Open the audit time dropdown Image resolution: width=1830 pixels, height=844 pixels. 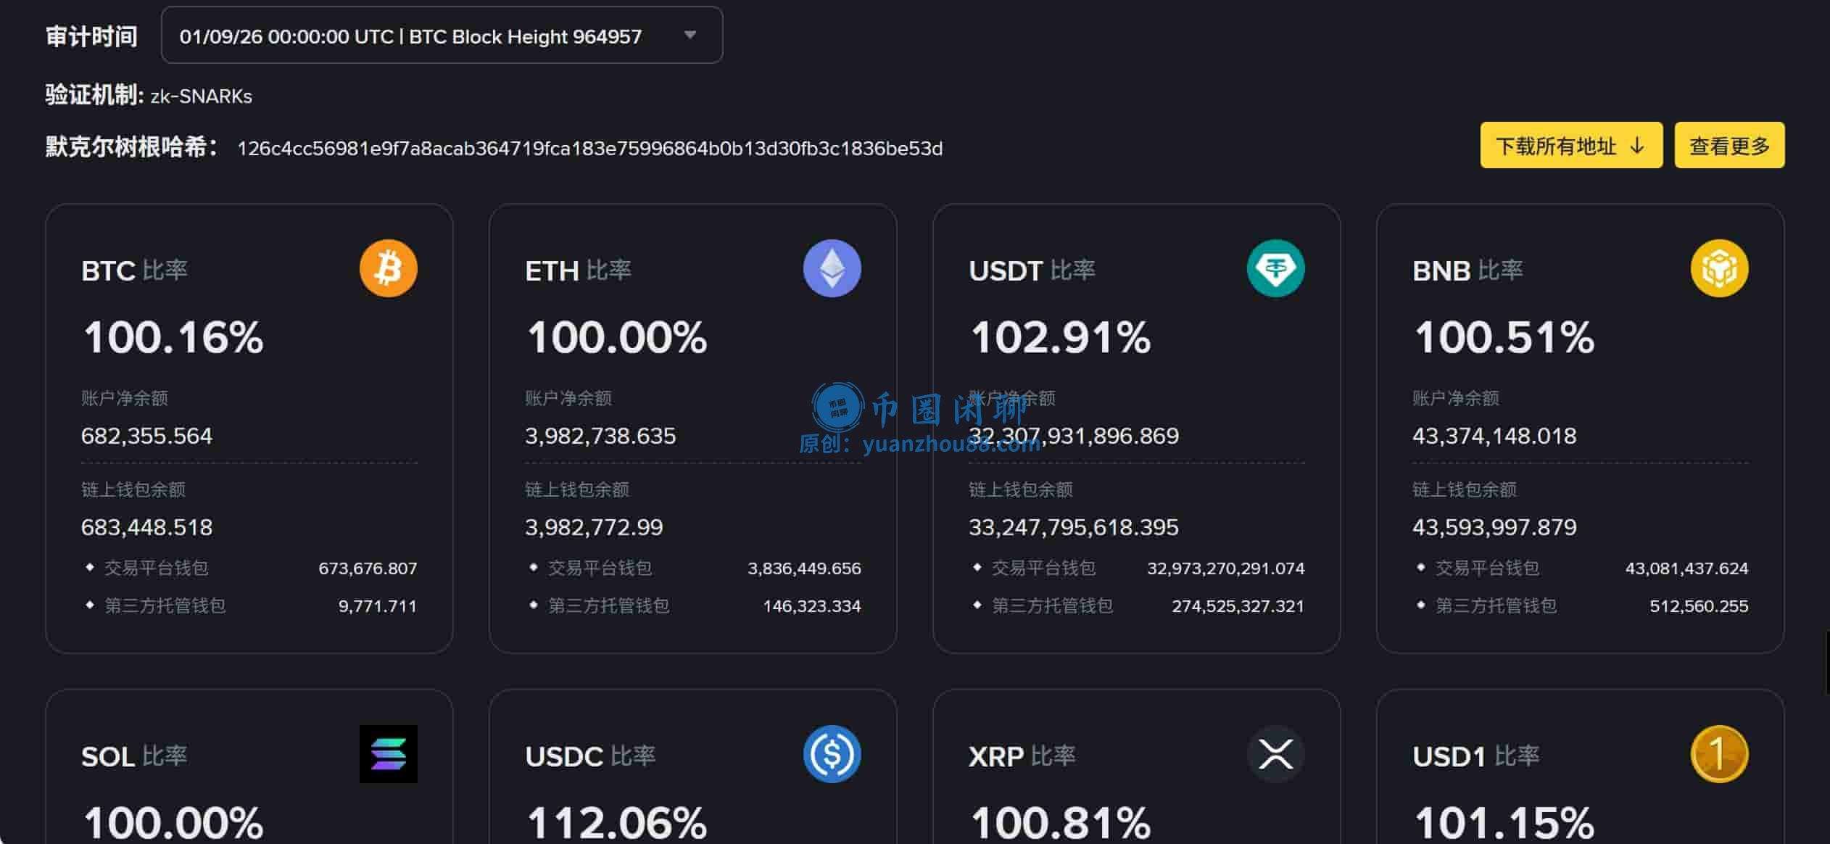pos(442,36)
